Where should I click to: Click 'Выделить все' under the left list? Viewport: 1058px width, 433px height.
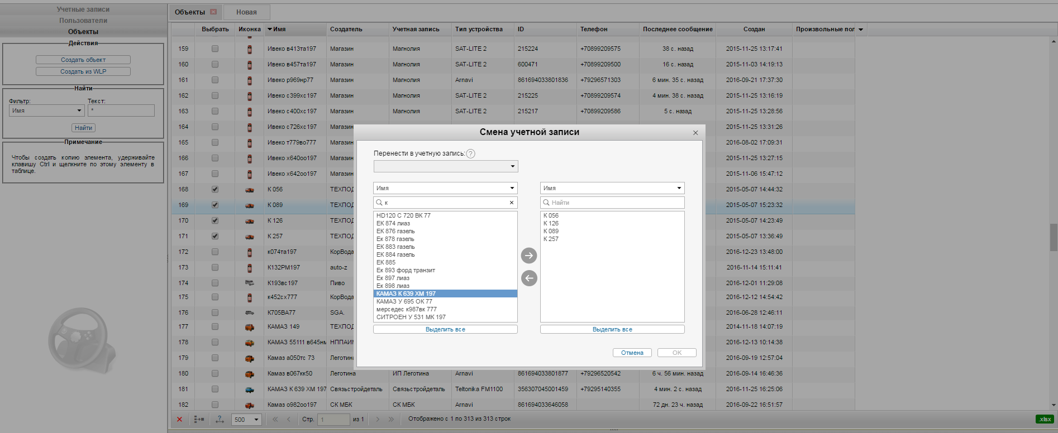pyautogui.click(x=445, y=329)
